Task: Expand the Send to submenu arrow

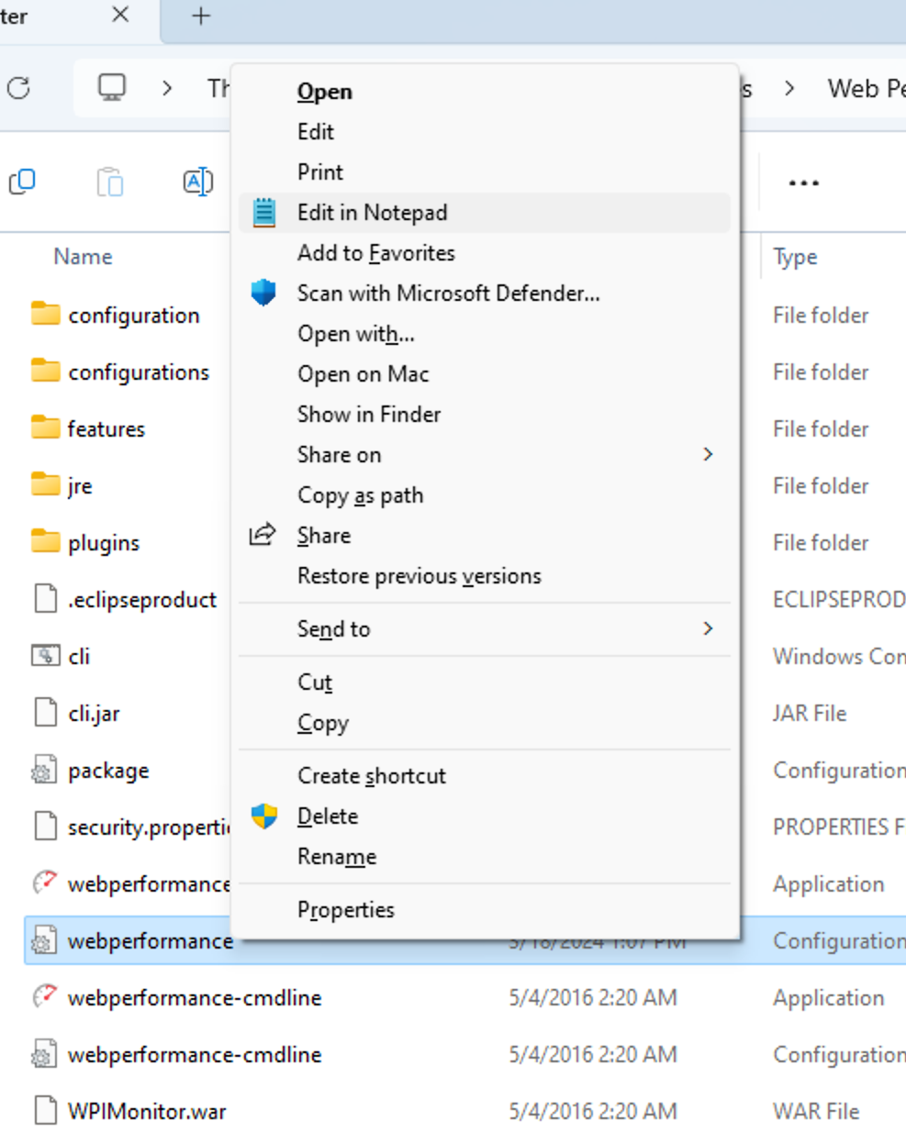Action: point(708,628)
